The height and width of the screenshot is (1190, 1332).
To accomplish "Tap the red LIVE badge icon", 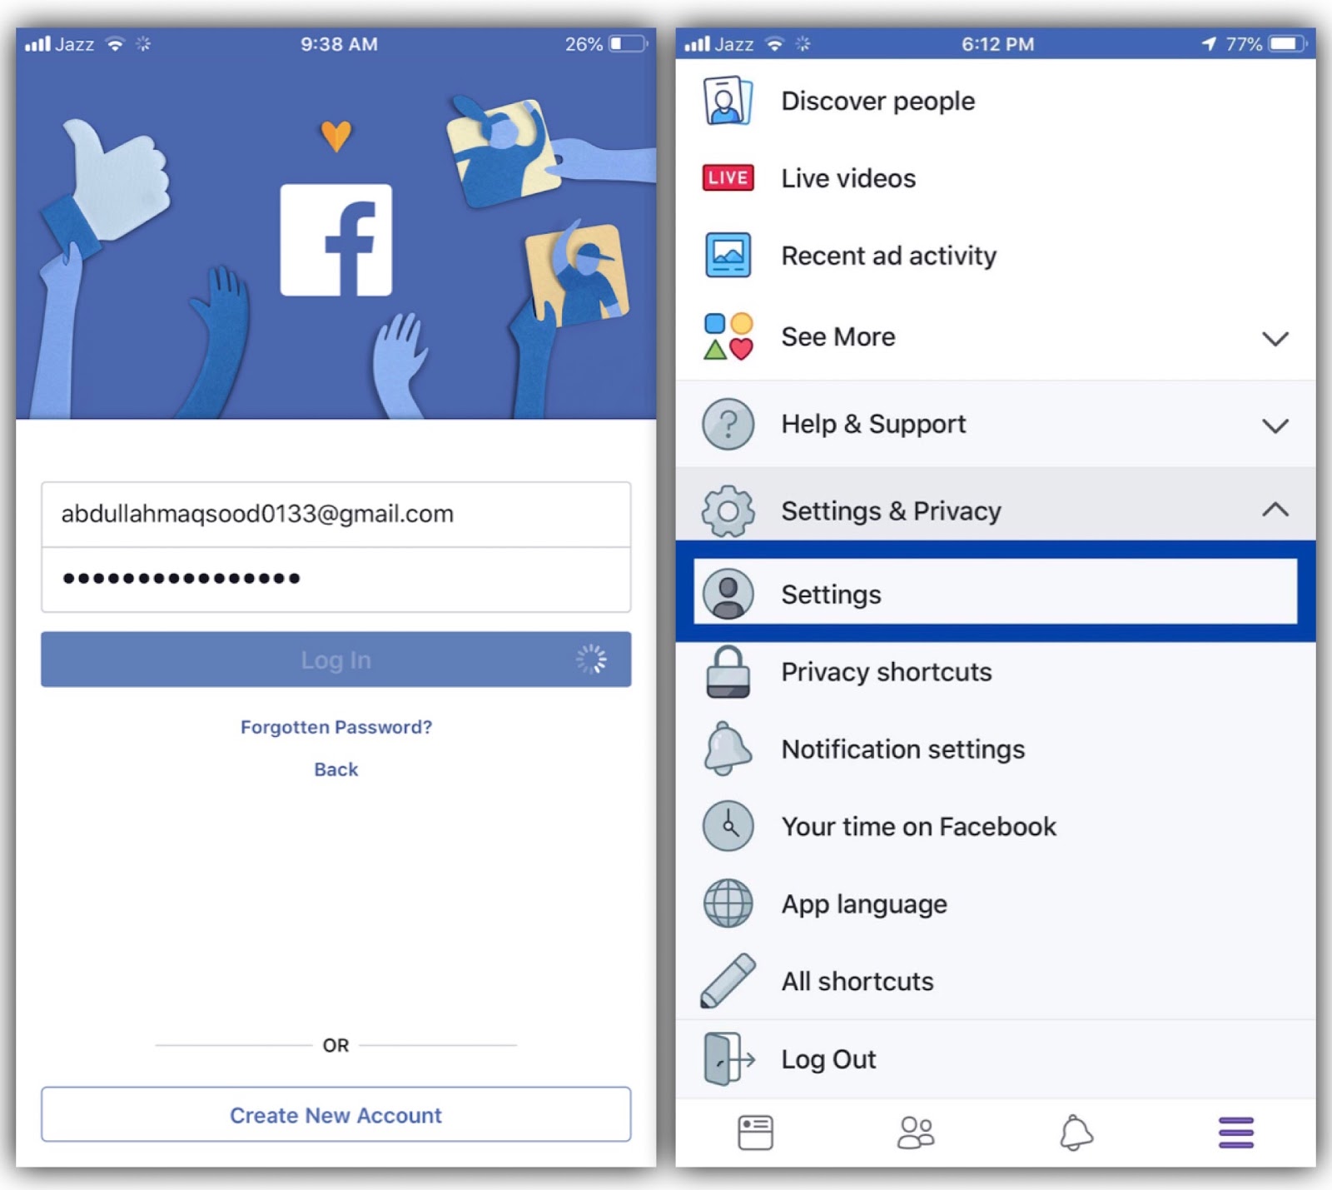I will (728, 177).
